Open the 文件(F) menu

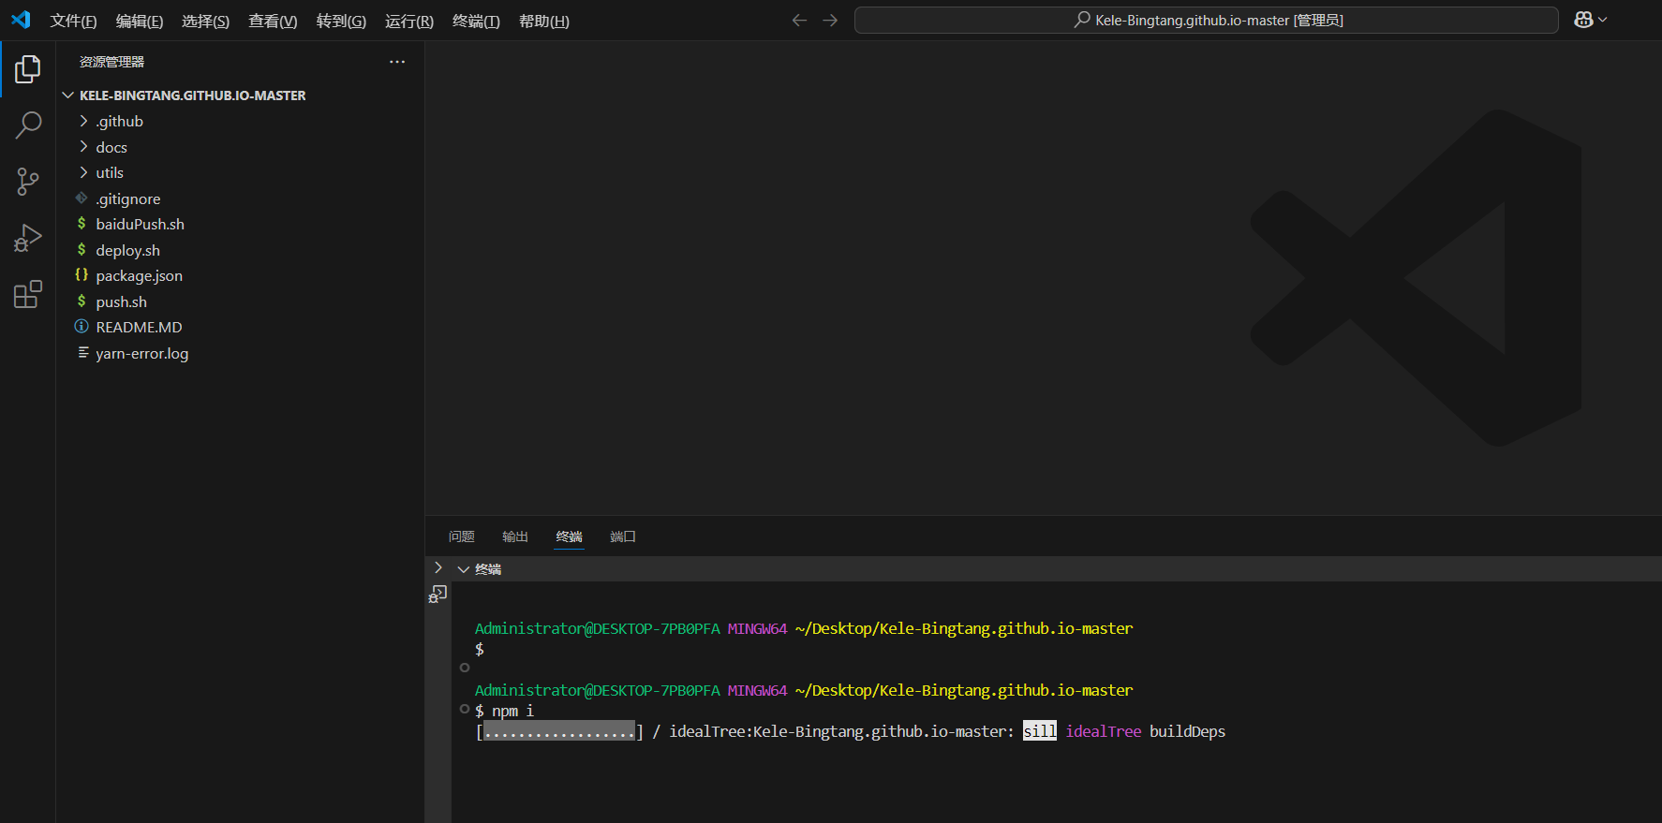click(x=73, y=21)
